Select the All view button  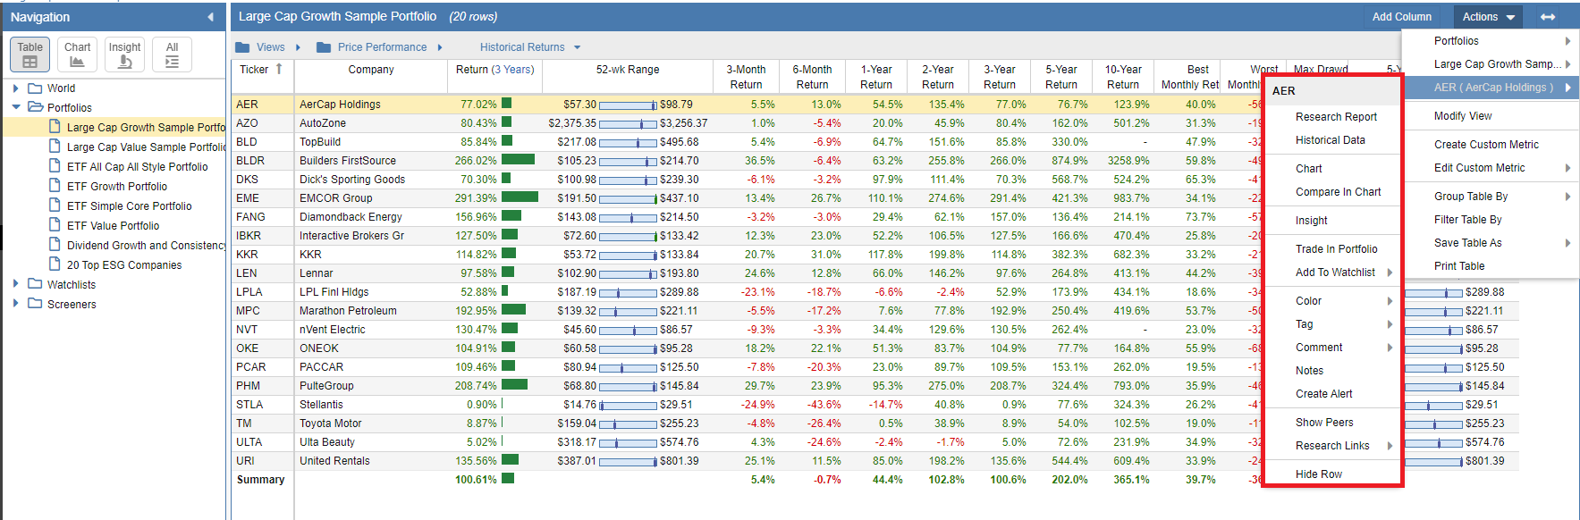click(172, 55)
